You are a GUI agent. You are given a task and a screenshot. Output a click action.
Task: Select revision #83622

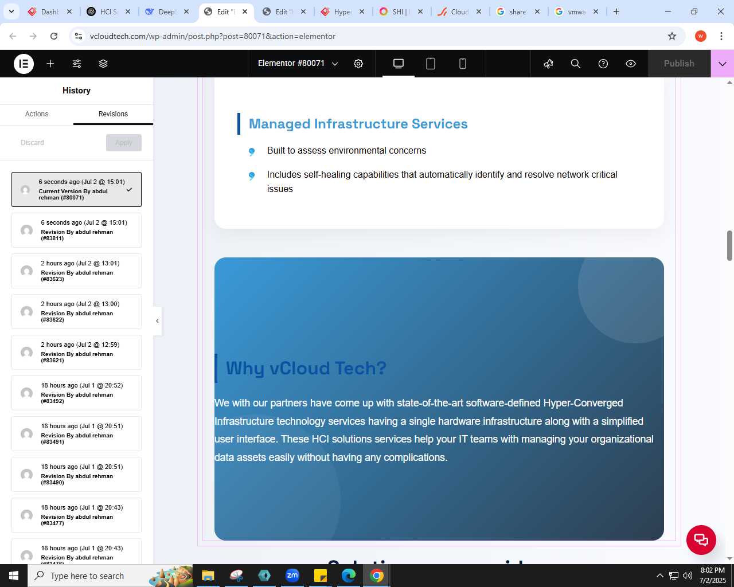76,311
